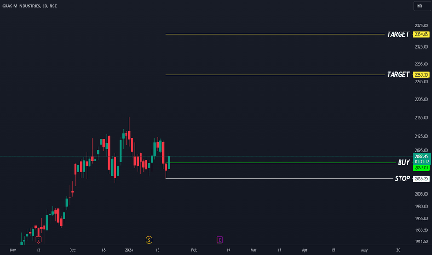432x255 pixels.
Task: Click the yellow 2260.30 price tag
Action: coord(421,75)
